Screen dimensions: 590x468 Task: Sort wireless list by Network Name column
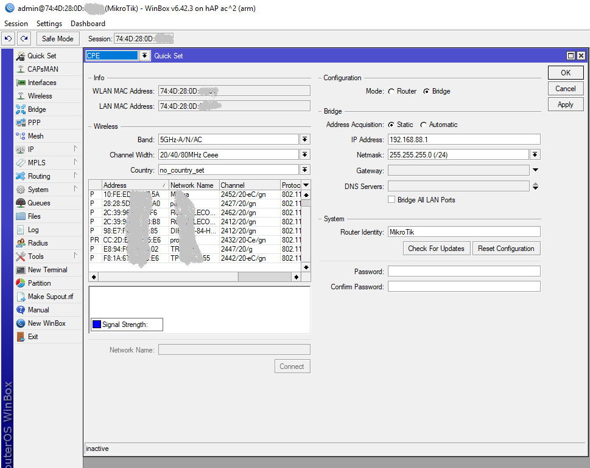(x=194, y=185)
